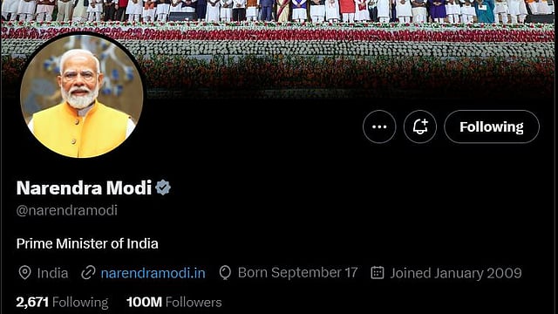This screenshot has width=558, height=314.
Task: Click the Prime Minister of India bio
Action: coord(87,244)
